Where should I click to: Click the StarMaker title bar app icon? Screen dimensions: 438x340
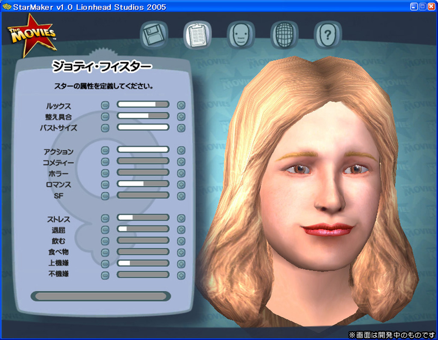point(7,6)
